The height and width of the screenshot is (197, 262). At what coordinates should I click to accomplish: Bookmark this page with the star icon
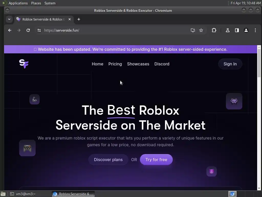(201, 30)
